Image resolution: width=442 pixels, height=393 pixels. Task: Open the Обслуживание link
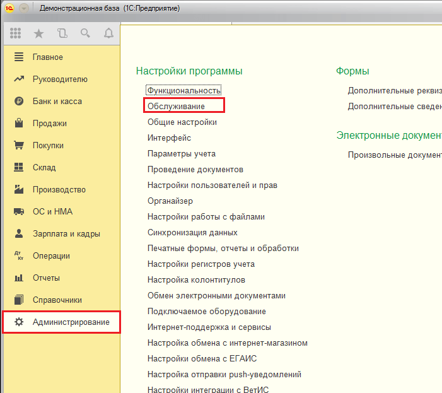tap(177, 107)
